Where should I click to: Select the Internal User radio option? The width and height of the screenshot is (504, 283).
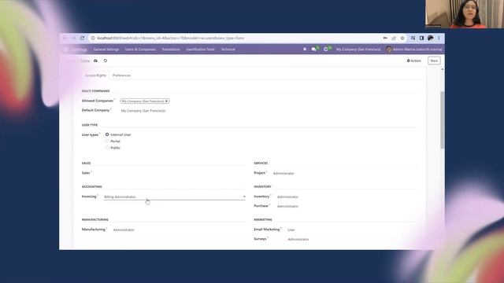(x=107, y=134)
